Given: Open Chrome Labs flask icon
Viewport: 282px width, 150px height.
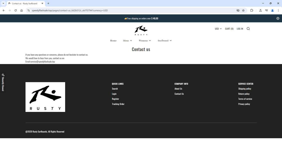Looking at the screenshot, I should pos(260,10).
